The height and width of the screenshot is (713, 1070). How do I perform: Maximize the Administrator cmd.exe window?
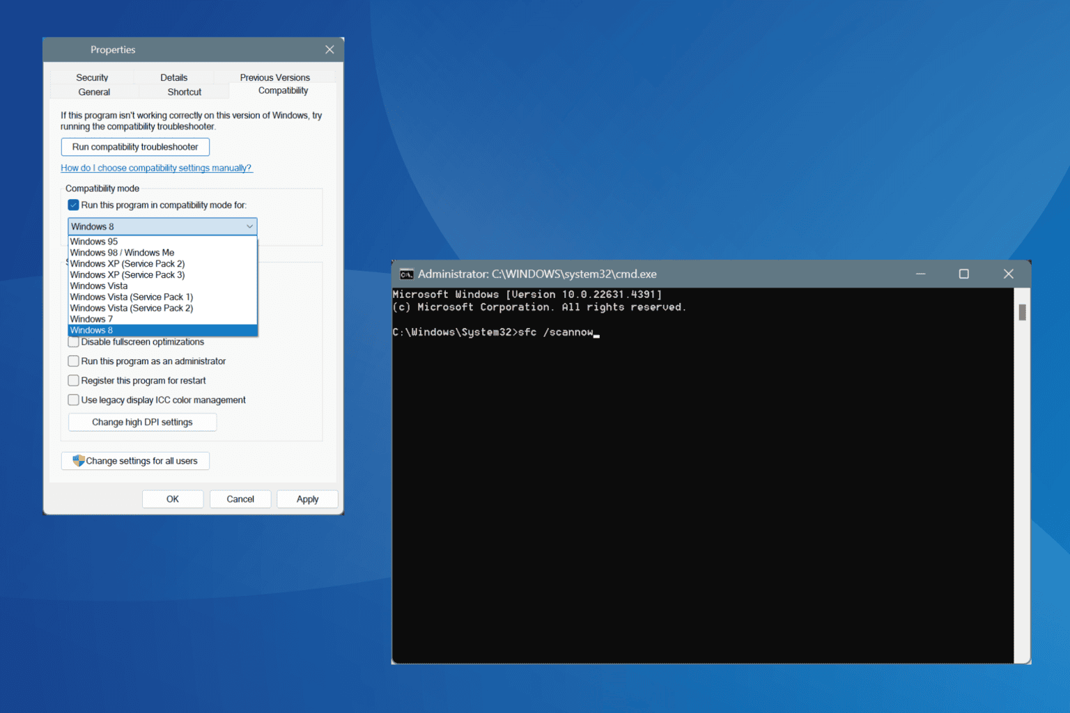964,274
